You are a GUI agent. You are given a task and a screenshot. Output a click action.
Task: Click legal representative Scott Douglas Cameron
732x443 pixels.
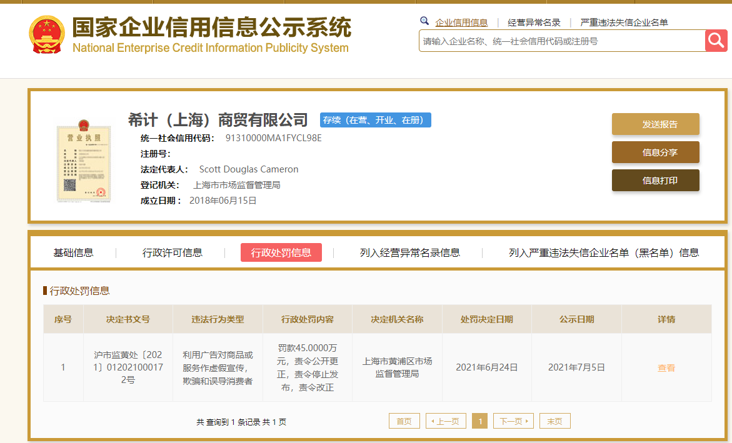[249, 169]
